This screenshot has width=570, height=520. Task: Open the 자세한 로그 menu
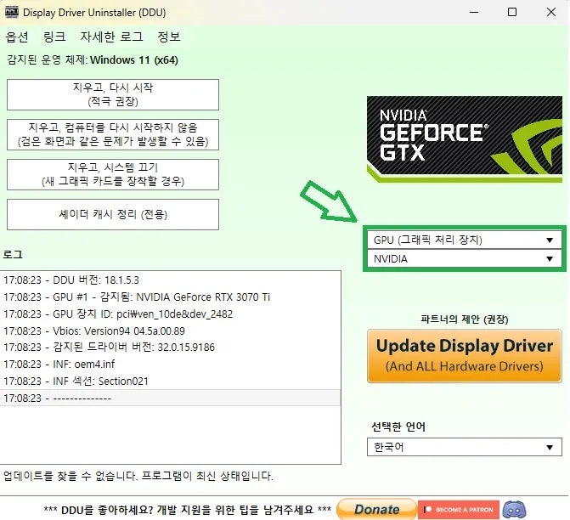[x=111, y=37]
